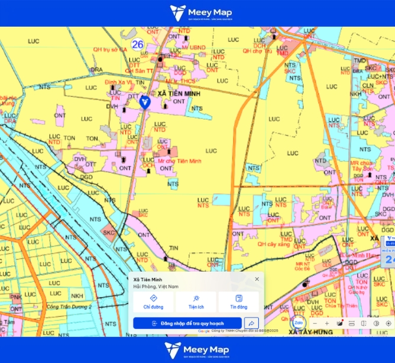The width and height of the screenshot is (395, 363).
Task: Click the PNK land parcel label
Action: pyautogui.click(x=16, y=297)
